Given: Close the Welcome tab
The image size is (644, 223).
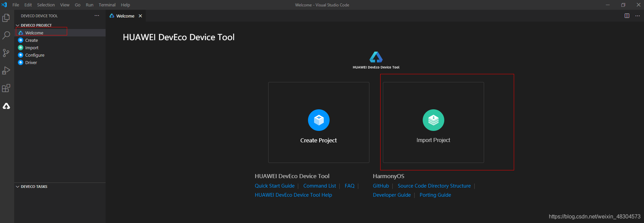Looking at the screenshot, I should point(140,16).
